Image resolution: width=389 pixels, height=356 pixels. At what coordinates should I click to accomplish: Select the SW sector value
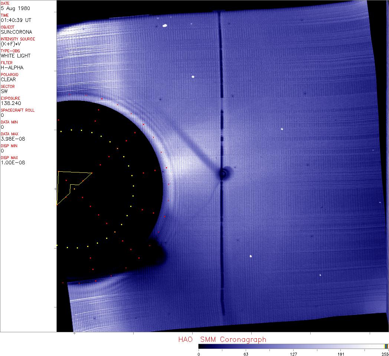[x=4, y=91]
